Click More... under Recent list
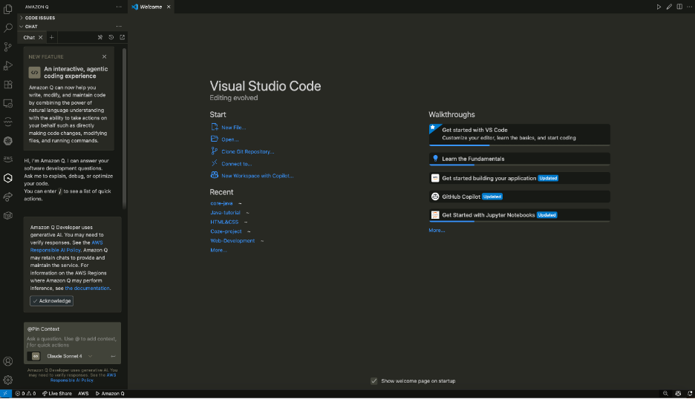Screen dimensions: 695x399 click(x=218, y=250)
